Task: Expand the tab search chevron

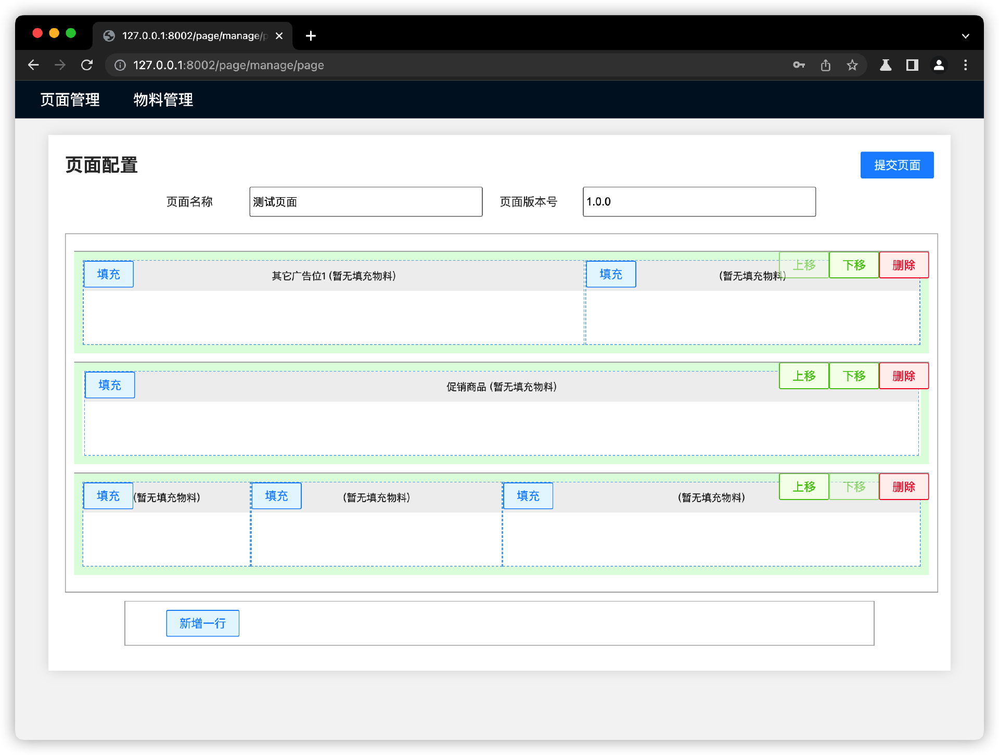Action: (x=966, y=36)
